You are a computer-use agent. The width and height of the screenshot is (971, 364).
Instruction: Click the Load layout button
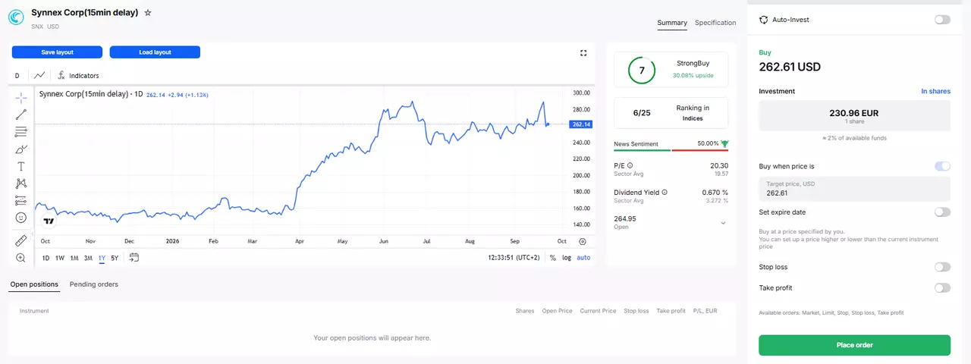coord(155,52)
